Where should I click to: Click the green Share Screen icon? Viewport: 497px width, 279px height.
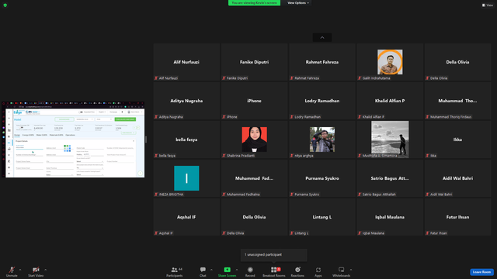[228, 270]
